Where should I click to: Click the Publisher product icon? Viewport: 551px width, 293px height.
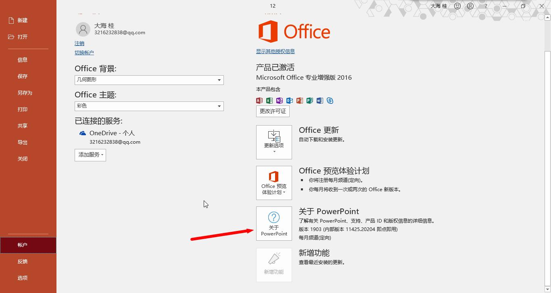[x=310, y=101]
